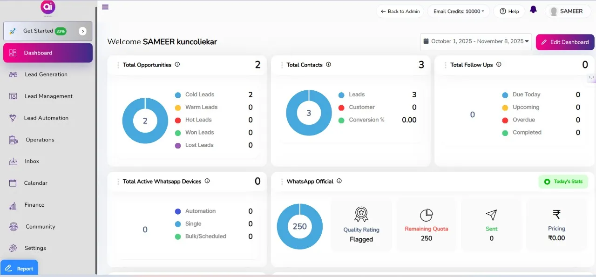
Task: Go to Finance in sidebar
Action: pyautogui.click(x=34, y=205)
